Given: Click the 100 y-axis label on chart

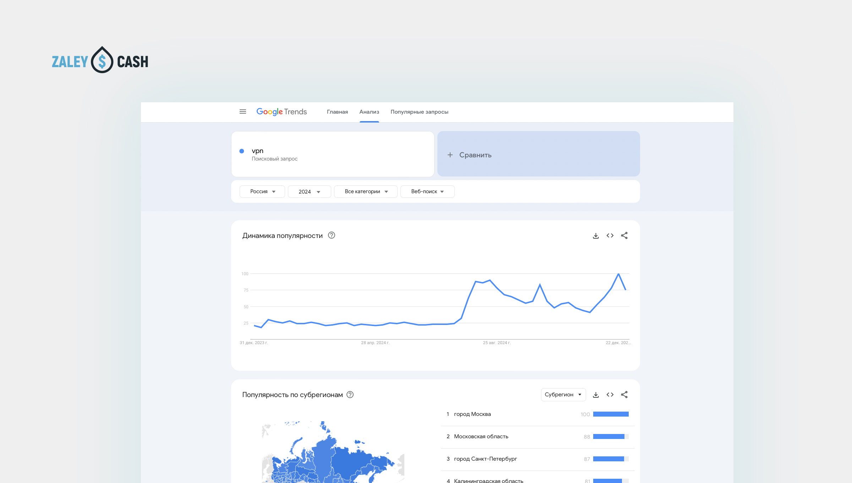Looking at the screenshot, I should (x=245, y=274).
